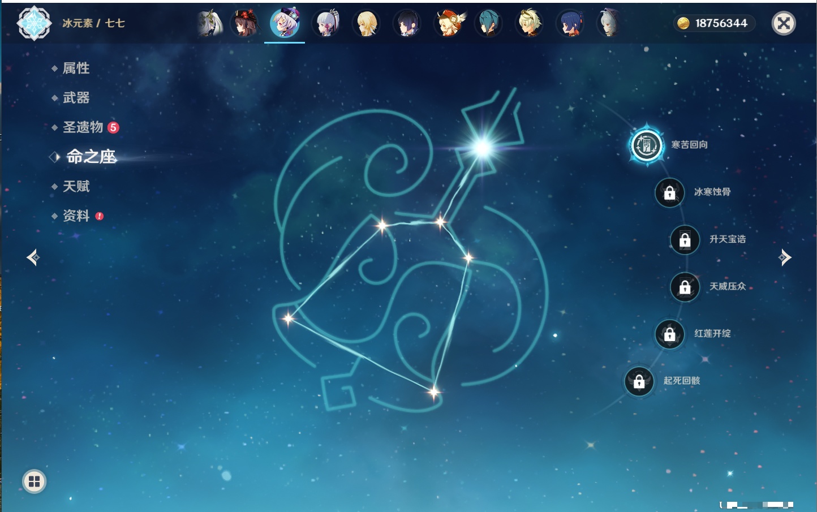This screenshot has height=512, width=817.
Task: Pick the grey hooded character avatar
Action: coord(609,23)
